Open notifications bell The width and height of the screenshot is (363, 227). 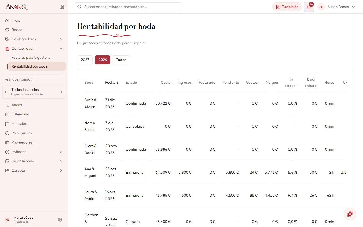(x=309, y=7)
